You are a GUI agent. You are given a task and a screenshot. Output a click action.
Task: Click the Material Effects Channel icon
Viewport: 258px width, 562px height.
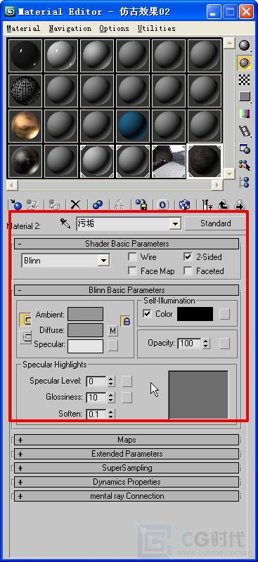point(163,204)
